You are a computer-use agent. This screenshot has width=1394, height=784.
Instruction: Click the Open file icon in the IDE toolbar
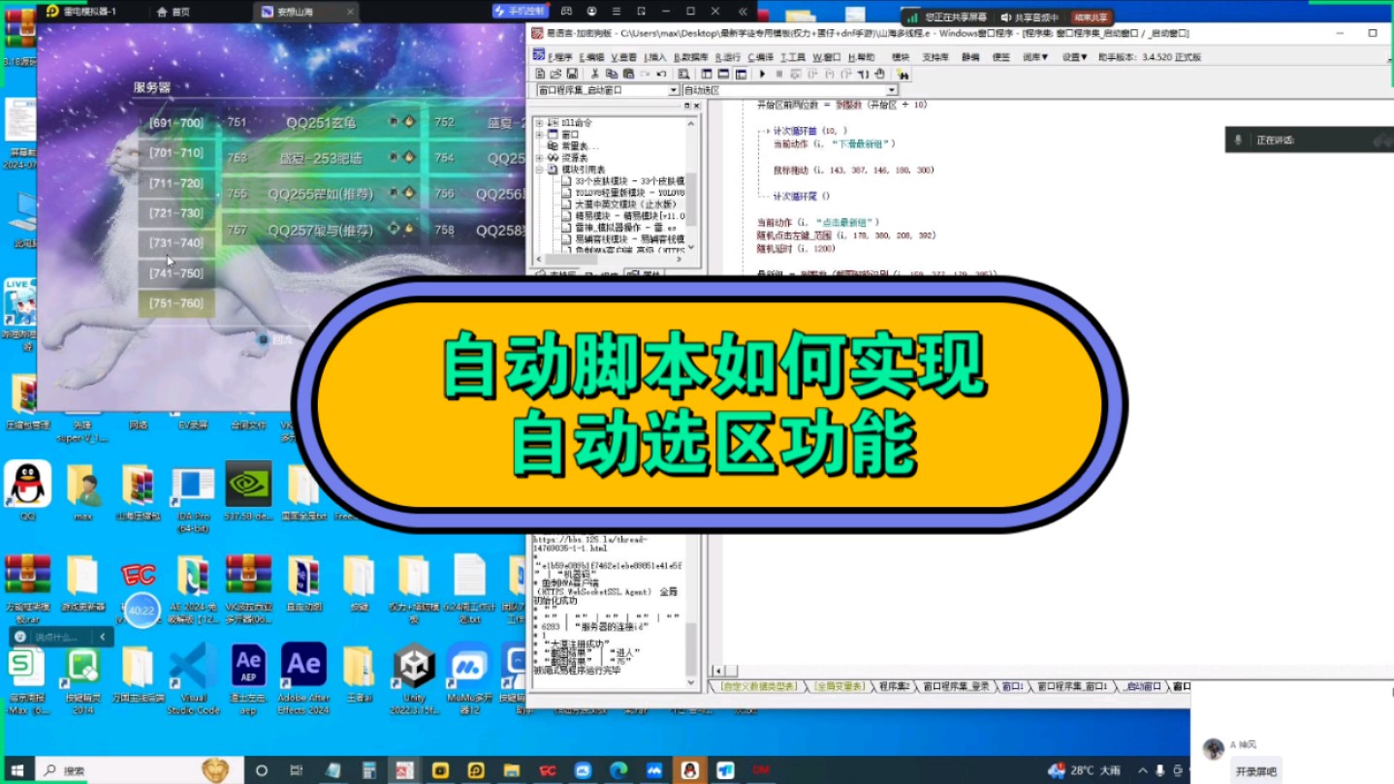pos(555,74)
